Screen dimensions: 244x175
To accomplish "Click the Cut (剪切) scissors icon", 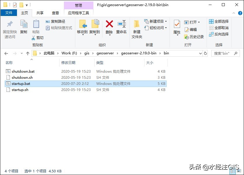I will point(33,38).
